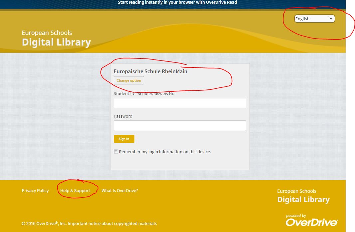This screenshot has height=232, width=355.
Task: Click the 'Change option' button
Action: pos(128,80)
